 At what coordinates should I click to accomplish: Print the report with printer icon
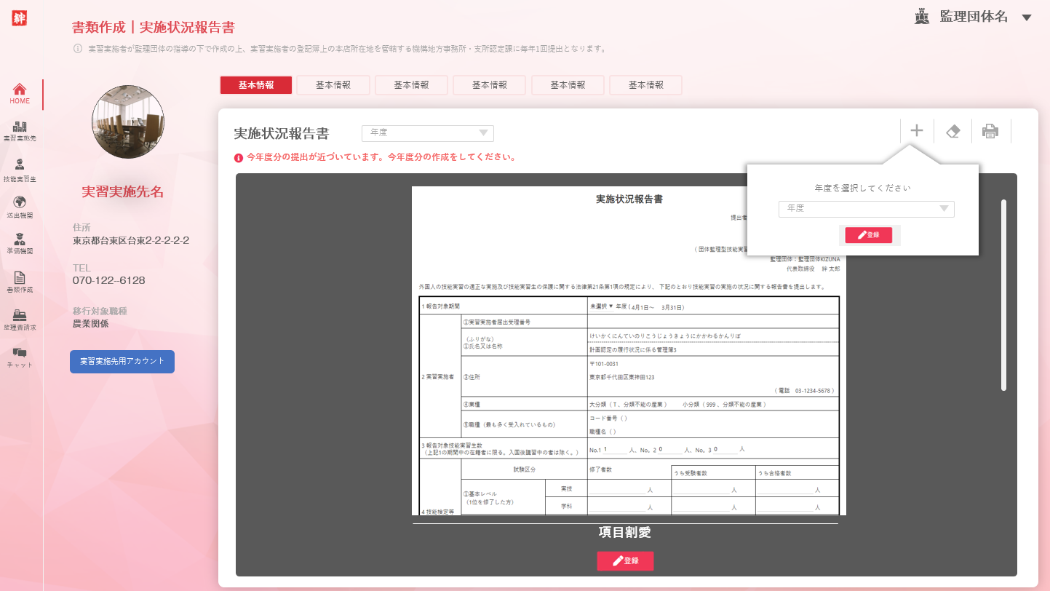990,131
